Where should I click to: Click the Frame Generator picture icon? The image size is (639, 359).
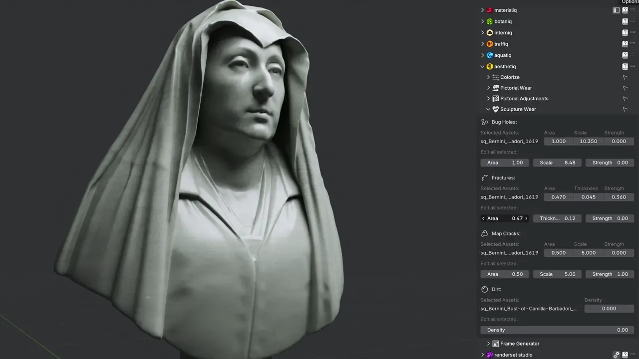(x=496, y=344)
